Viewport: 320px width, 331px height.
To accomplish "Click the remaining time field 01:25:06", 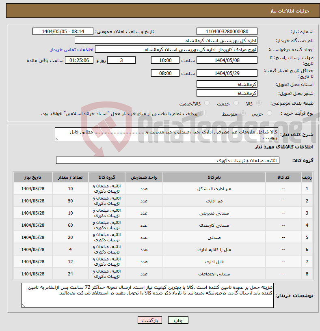I will click(79, 60).
